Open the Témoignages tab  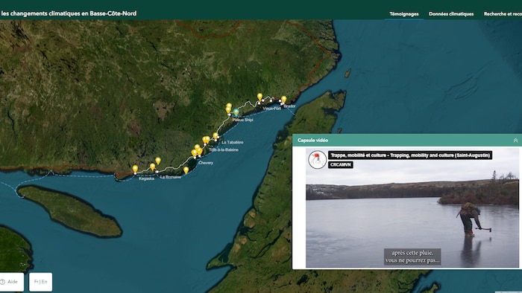click(x=404, y=14)
